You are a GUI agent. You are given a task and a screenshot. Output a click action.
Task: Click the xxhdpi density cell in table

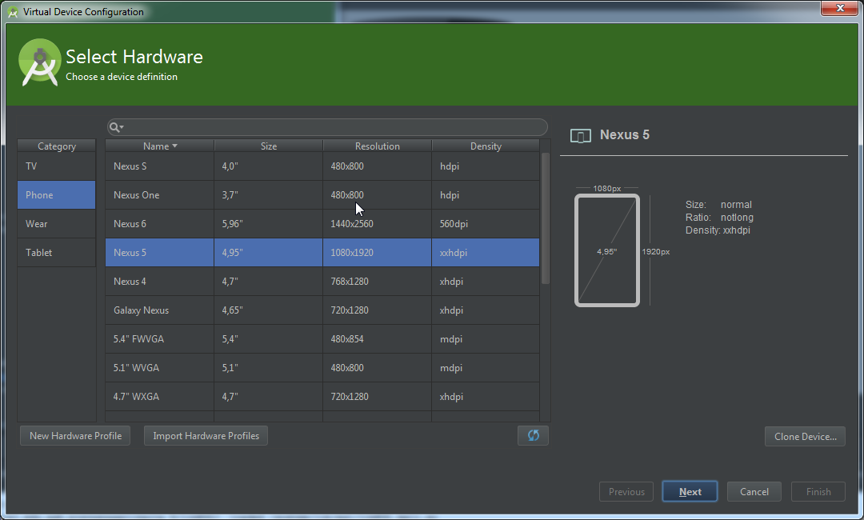point(486,252)
